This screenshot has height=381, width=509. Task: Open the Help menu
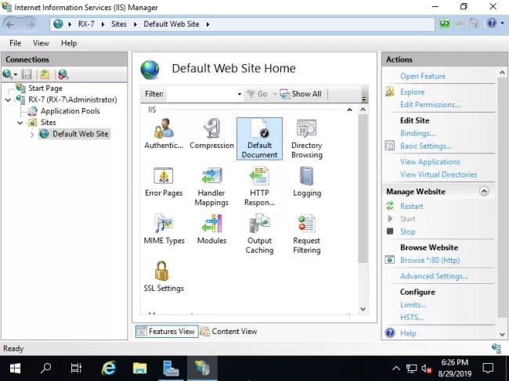69,43
